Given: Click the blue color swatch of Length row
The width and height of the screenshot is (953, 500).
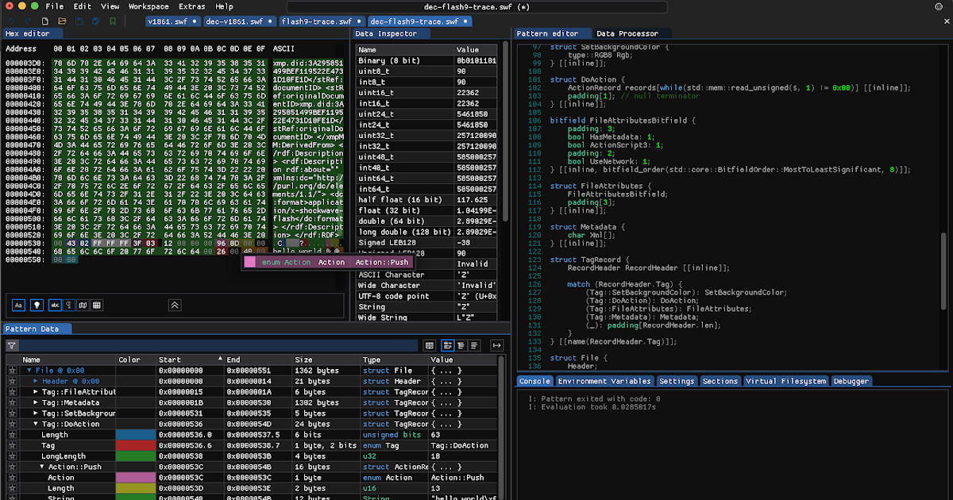Looking at the screenshot, I should (x=135, y=435).
